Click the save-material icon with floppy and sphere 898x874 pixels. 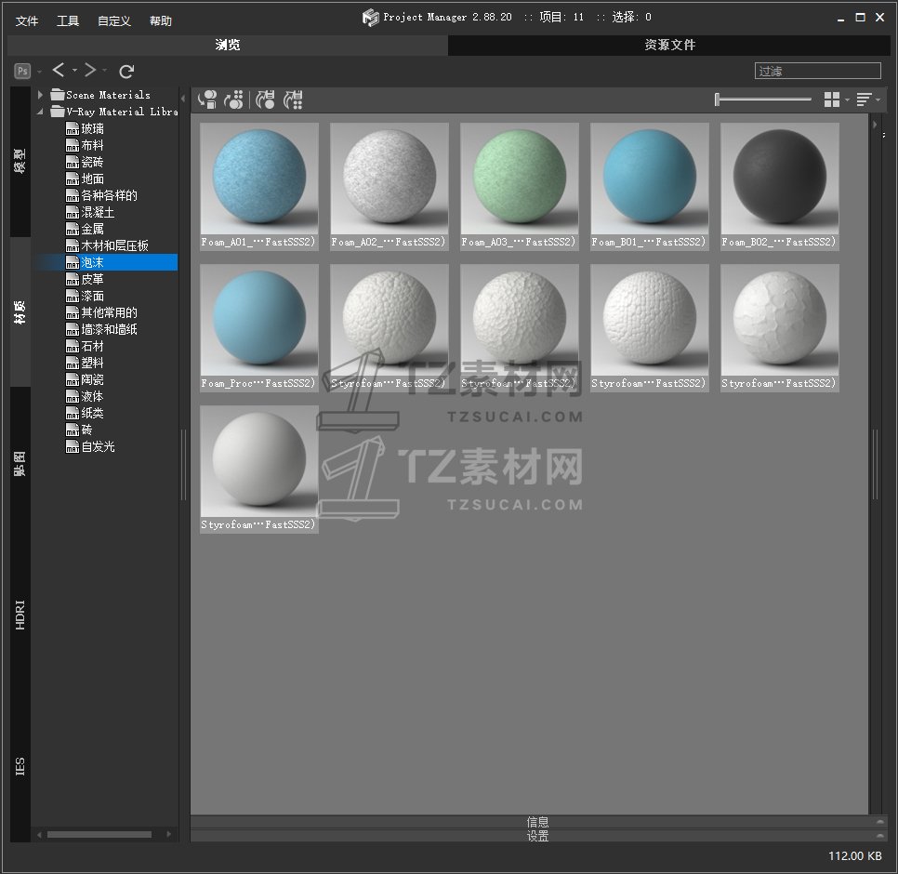point(265,99)
